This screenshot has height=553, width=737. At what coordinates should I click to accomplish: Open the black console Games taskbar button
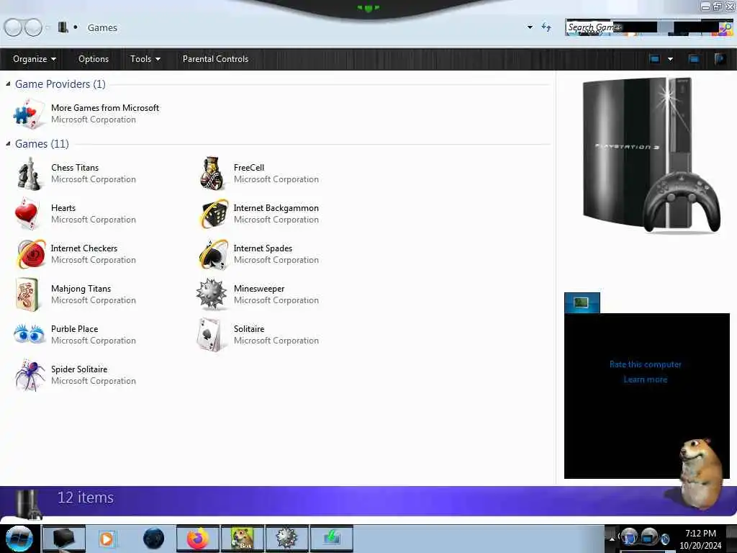click(64, 539)
